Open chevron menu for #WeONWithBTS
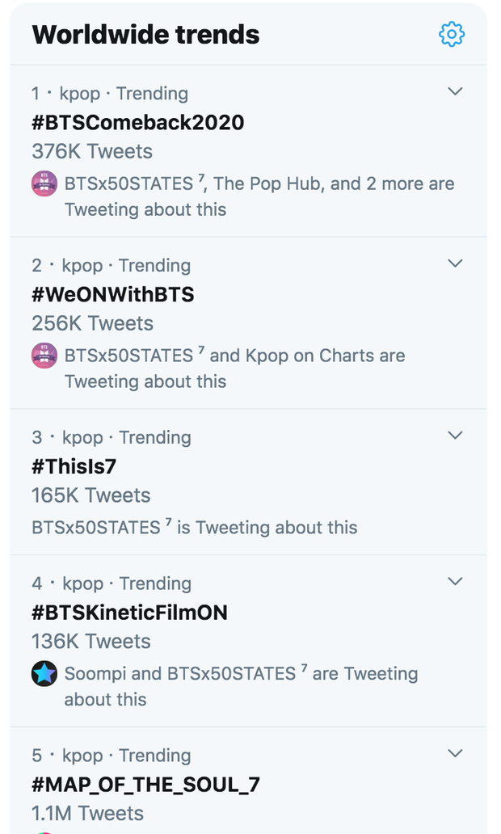This screenshot has width=501, height=834. (455, 263)
